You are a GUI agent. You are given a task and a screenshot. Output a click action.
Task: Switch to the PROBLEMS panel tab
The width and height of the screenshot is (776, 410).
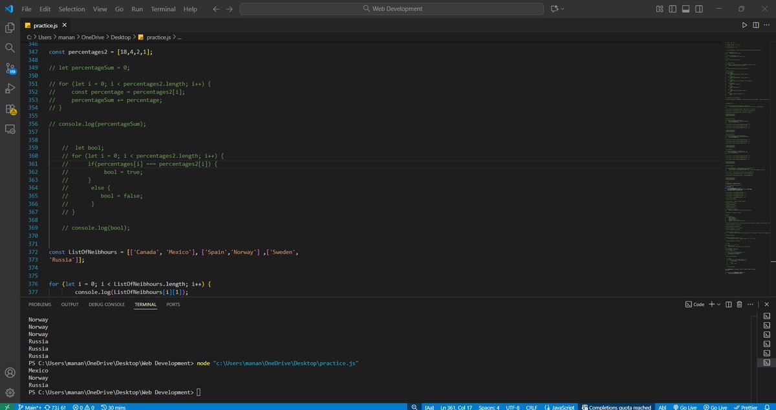(x=39, y=304)
